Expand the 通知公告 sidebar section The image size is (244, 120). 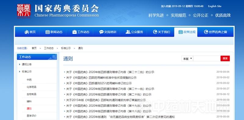(x=37, y=64)
